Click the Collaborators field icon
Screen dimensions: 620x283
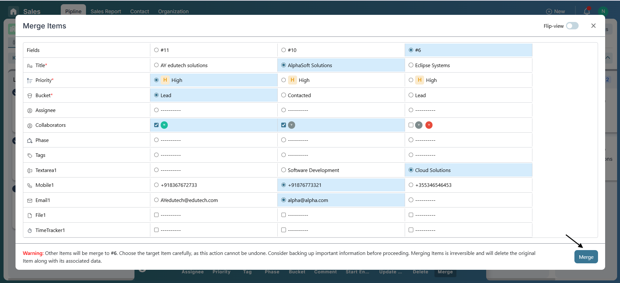30,126
